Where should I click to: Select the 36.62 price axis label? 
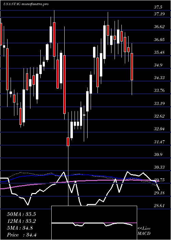click(x=159, y=27)
